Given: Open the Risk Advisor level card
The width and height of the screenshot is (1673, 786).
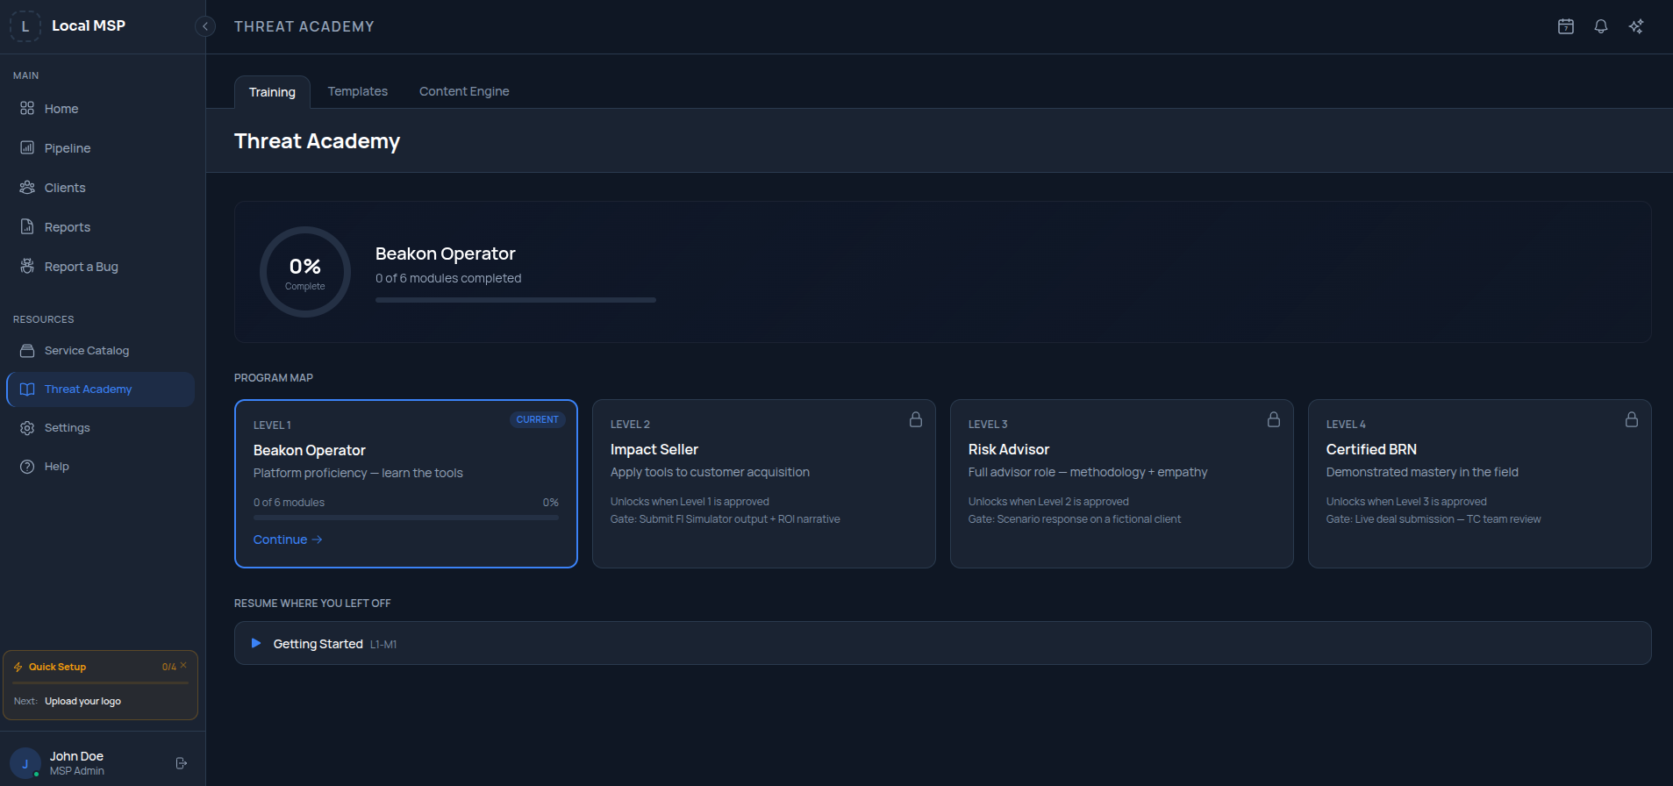Looking at the screenshot, I should (x=1122, y=483).
